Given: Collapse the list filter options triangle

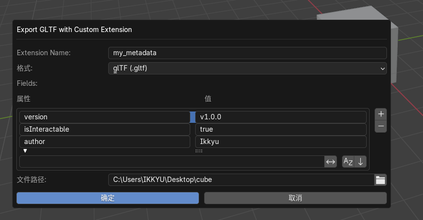Looking at the screenshot, I should coord(25,151).
